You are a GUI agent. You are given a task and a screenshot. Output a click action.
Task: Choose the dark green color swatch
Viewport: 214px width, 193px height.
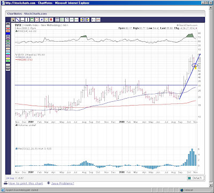tap(8, 41)
